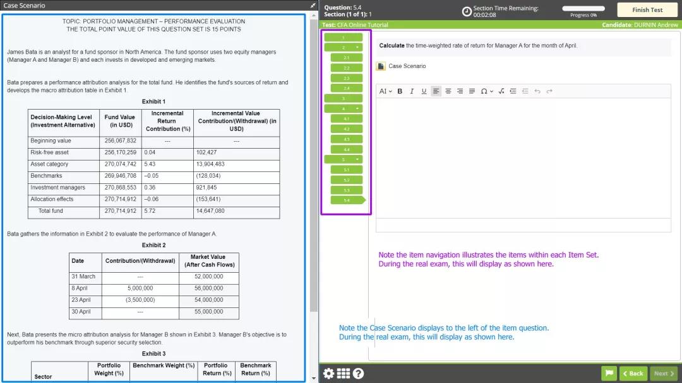682x383 pixels.
Task: Toggle bold formatting in the answer editor
Action: pyautogui.click(x=400, y=91)
